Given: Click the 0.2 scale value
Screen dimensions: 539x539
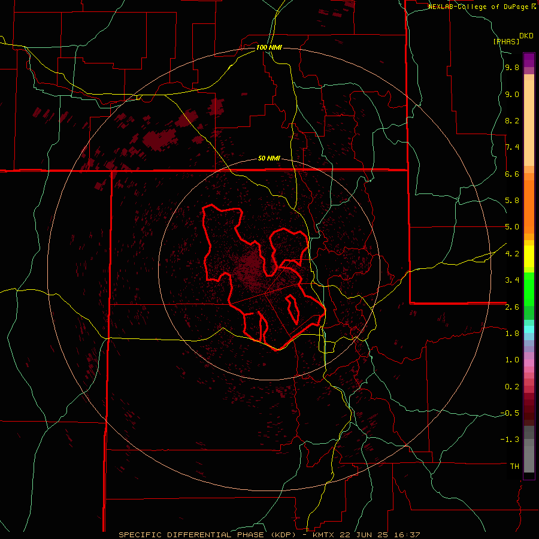Looking at the screenshot, I should [512, 387].
